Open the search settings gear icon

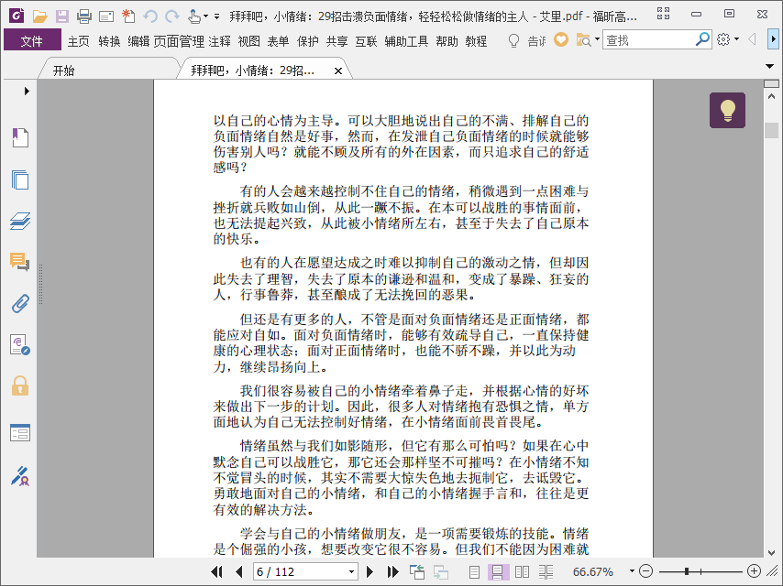coord(723,39)
